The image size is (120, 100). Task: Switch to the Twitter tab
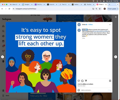point(77,5)
